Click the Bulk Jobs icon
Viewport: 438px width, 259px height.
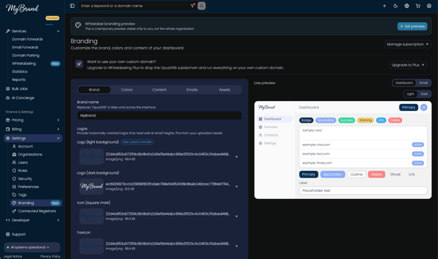point(8,89)
